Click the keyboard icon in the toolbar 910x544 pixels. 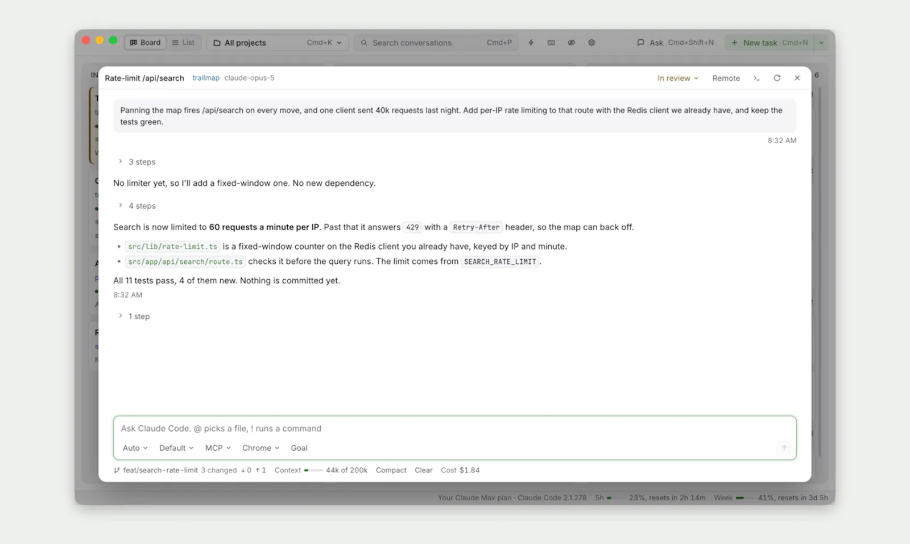tap(551, 43)
